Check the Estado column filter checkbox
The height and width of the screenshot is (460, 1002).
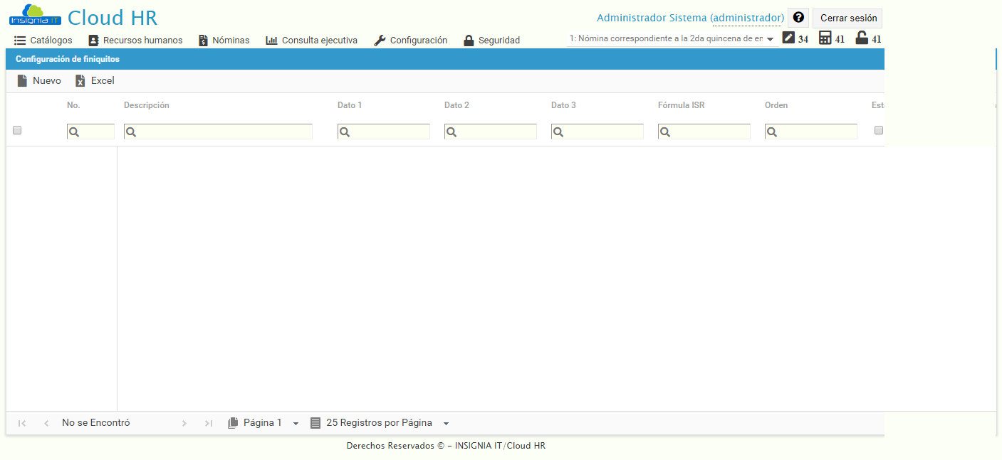pos(879,130)
